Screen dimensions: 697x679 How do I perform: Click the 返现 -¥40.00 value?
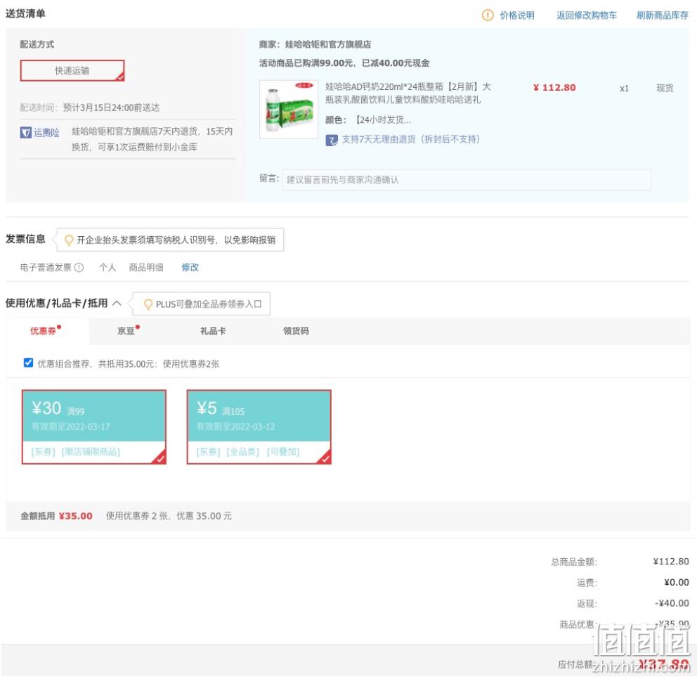[x=672, y=603]
